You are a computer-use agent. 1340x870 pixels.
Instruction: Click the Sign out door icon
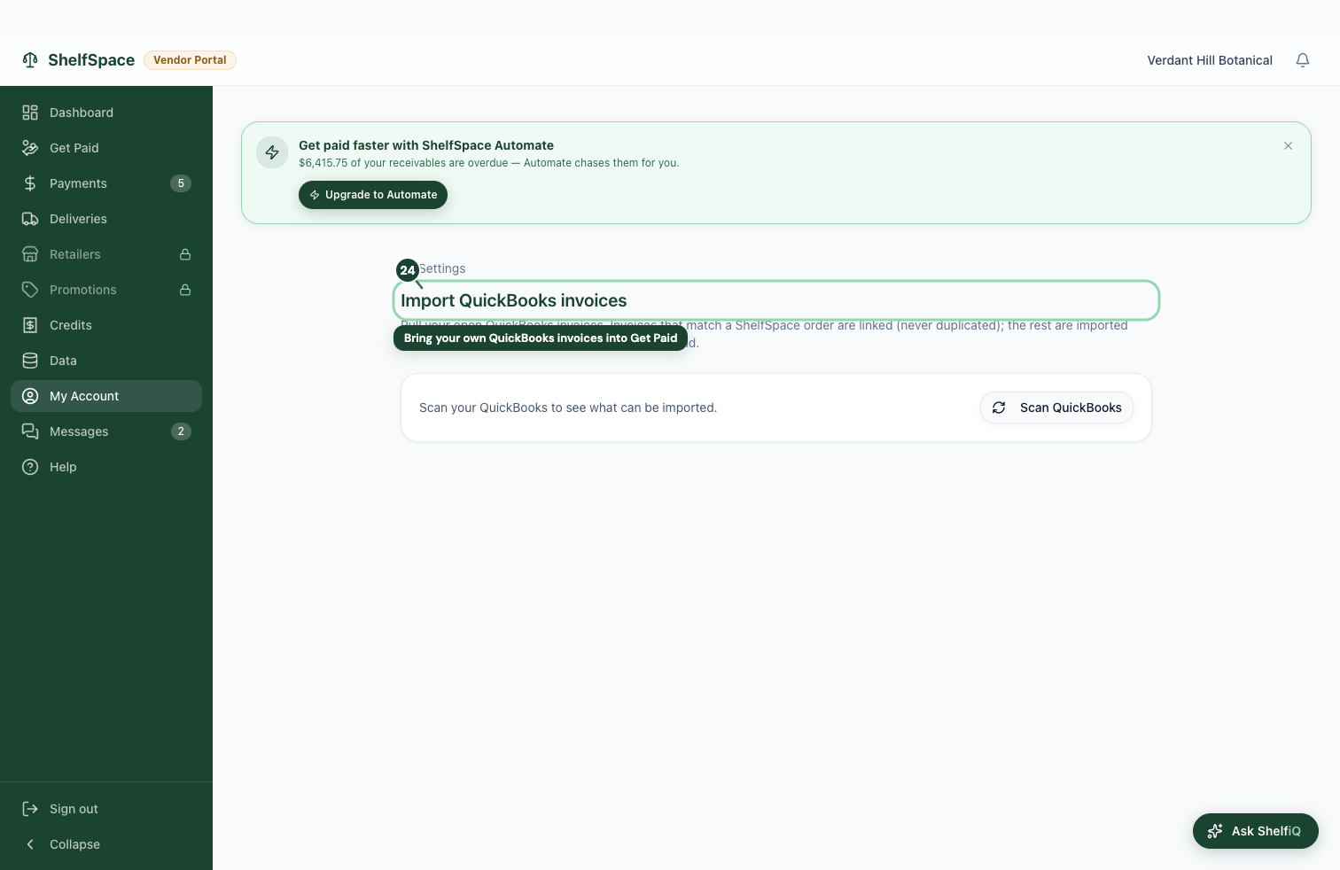click(x=30, y=809)
